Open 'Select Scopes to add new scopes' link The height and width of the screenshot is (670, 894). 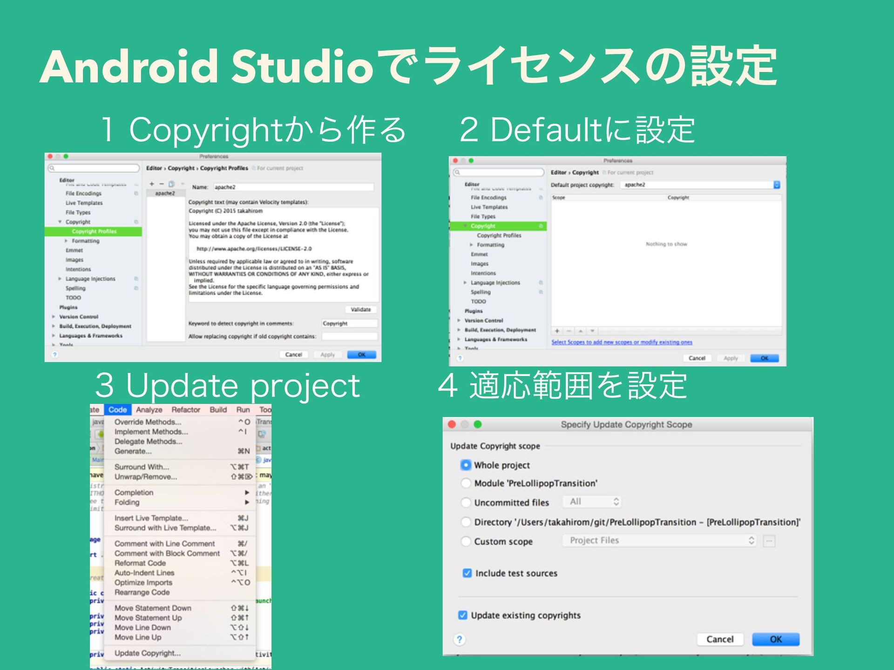pos(622,342)
